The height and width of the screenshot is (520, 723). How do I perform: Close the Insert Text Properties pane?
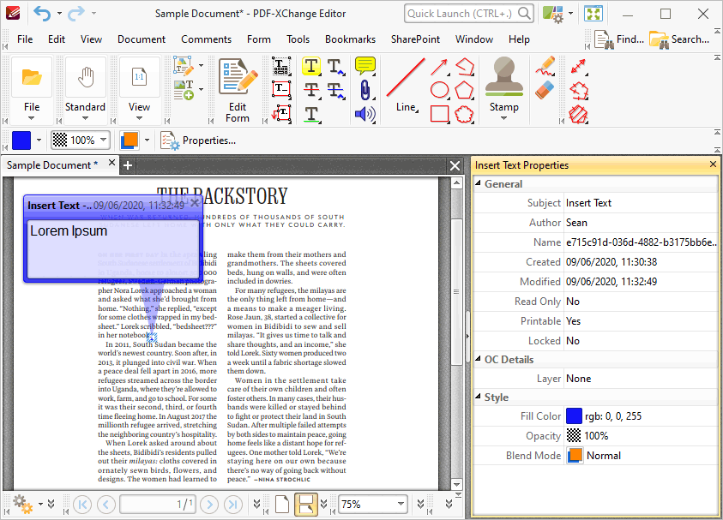713,164
